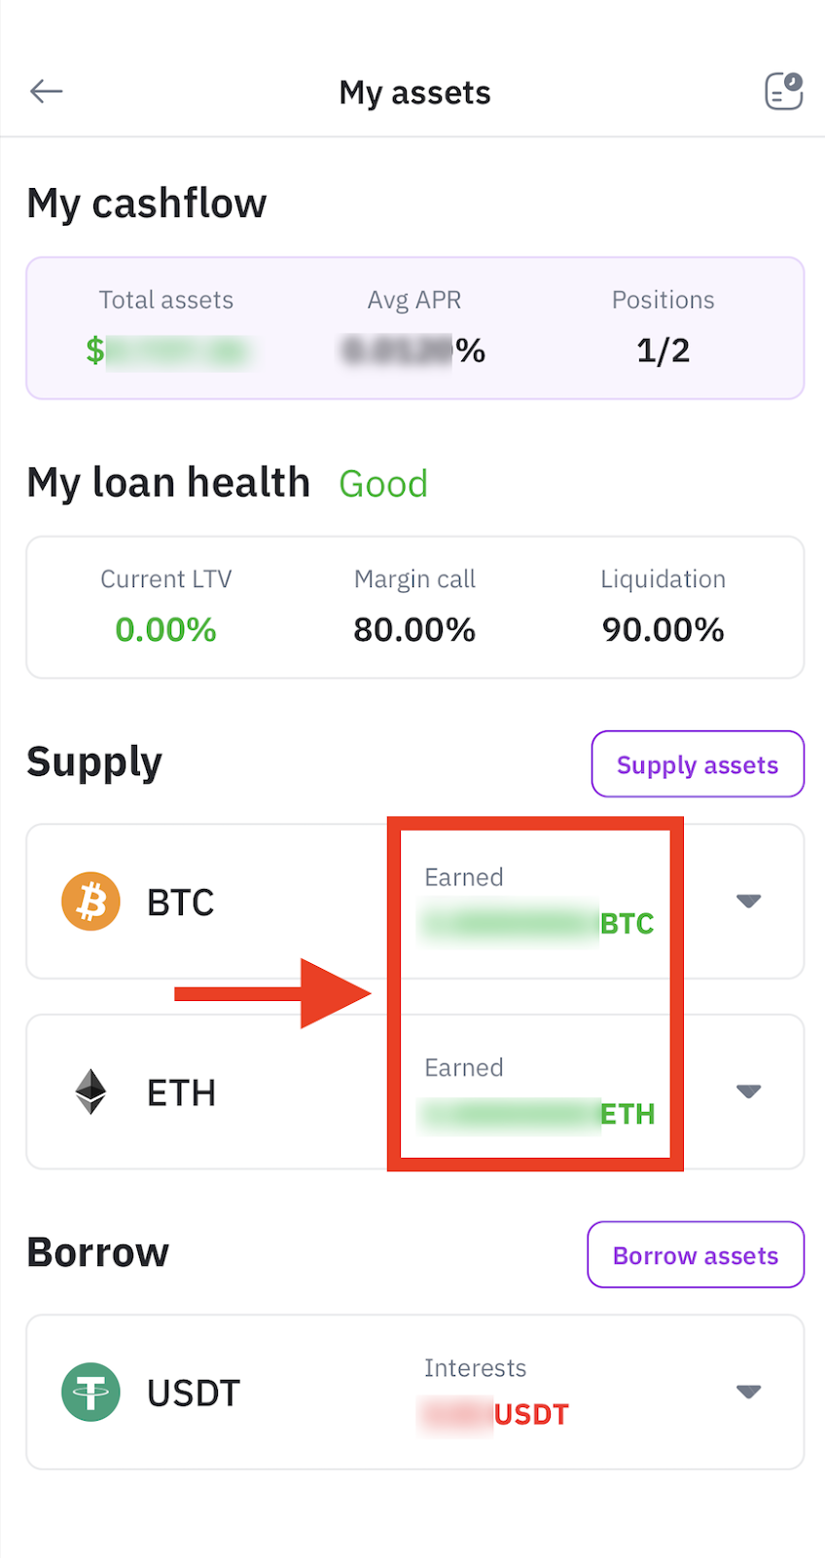Tap the Positions 1/2 count

coord(663,351)
